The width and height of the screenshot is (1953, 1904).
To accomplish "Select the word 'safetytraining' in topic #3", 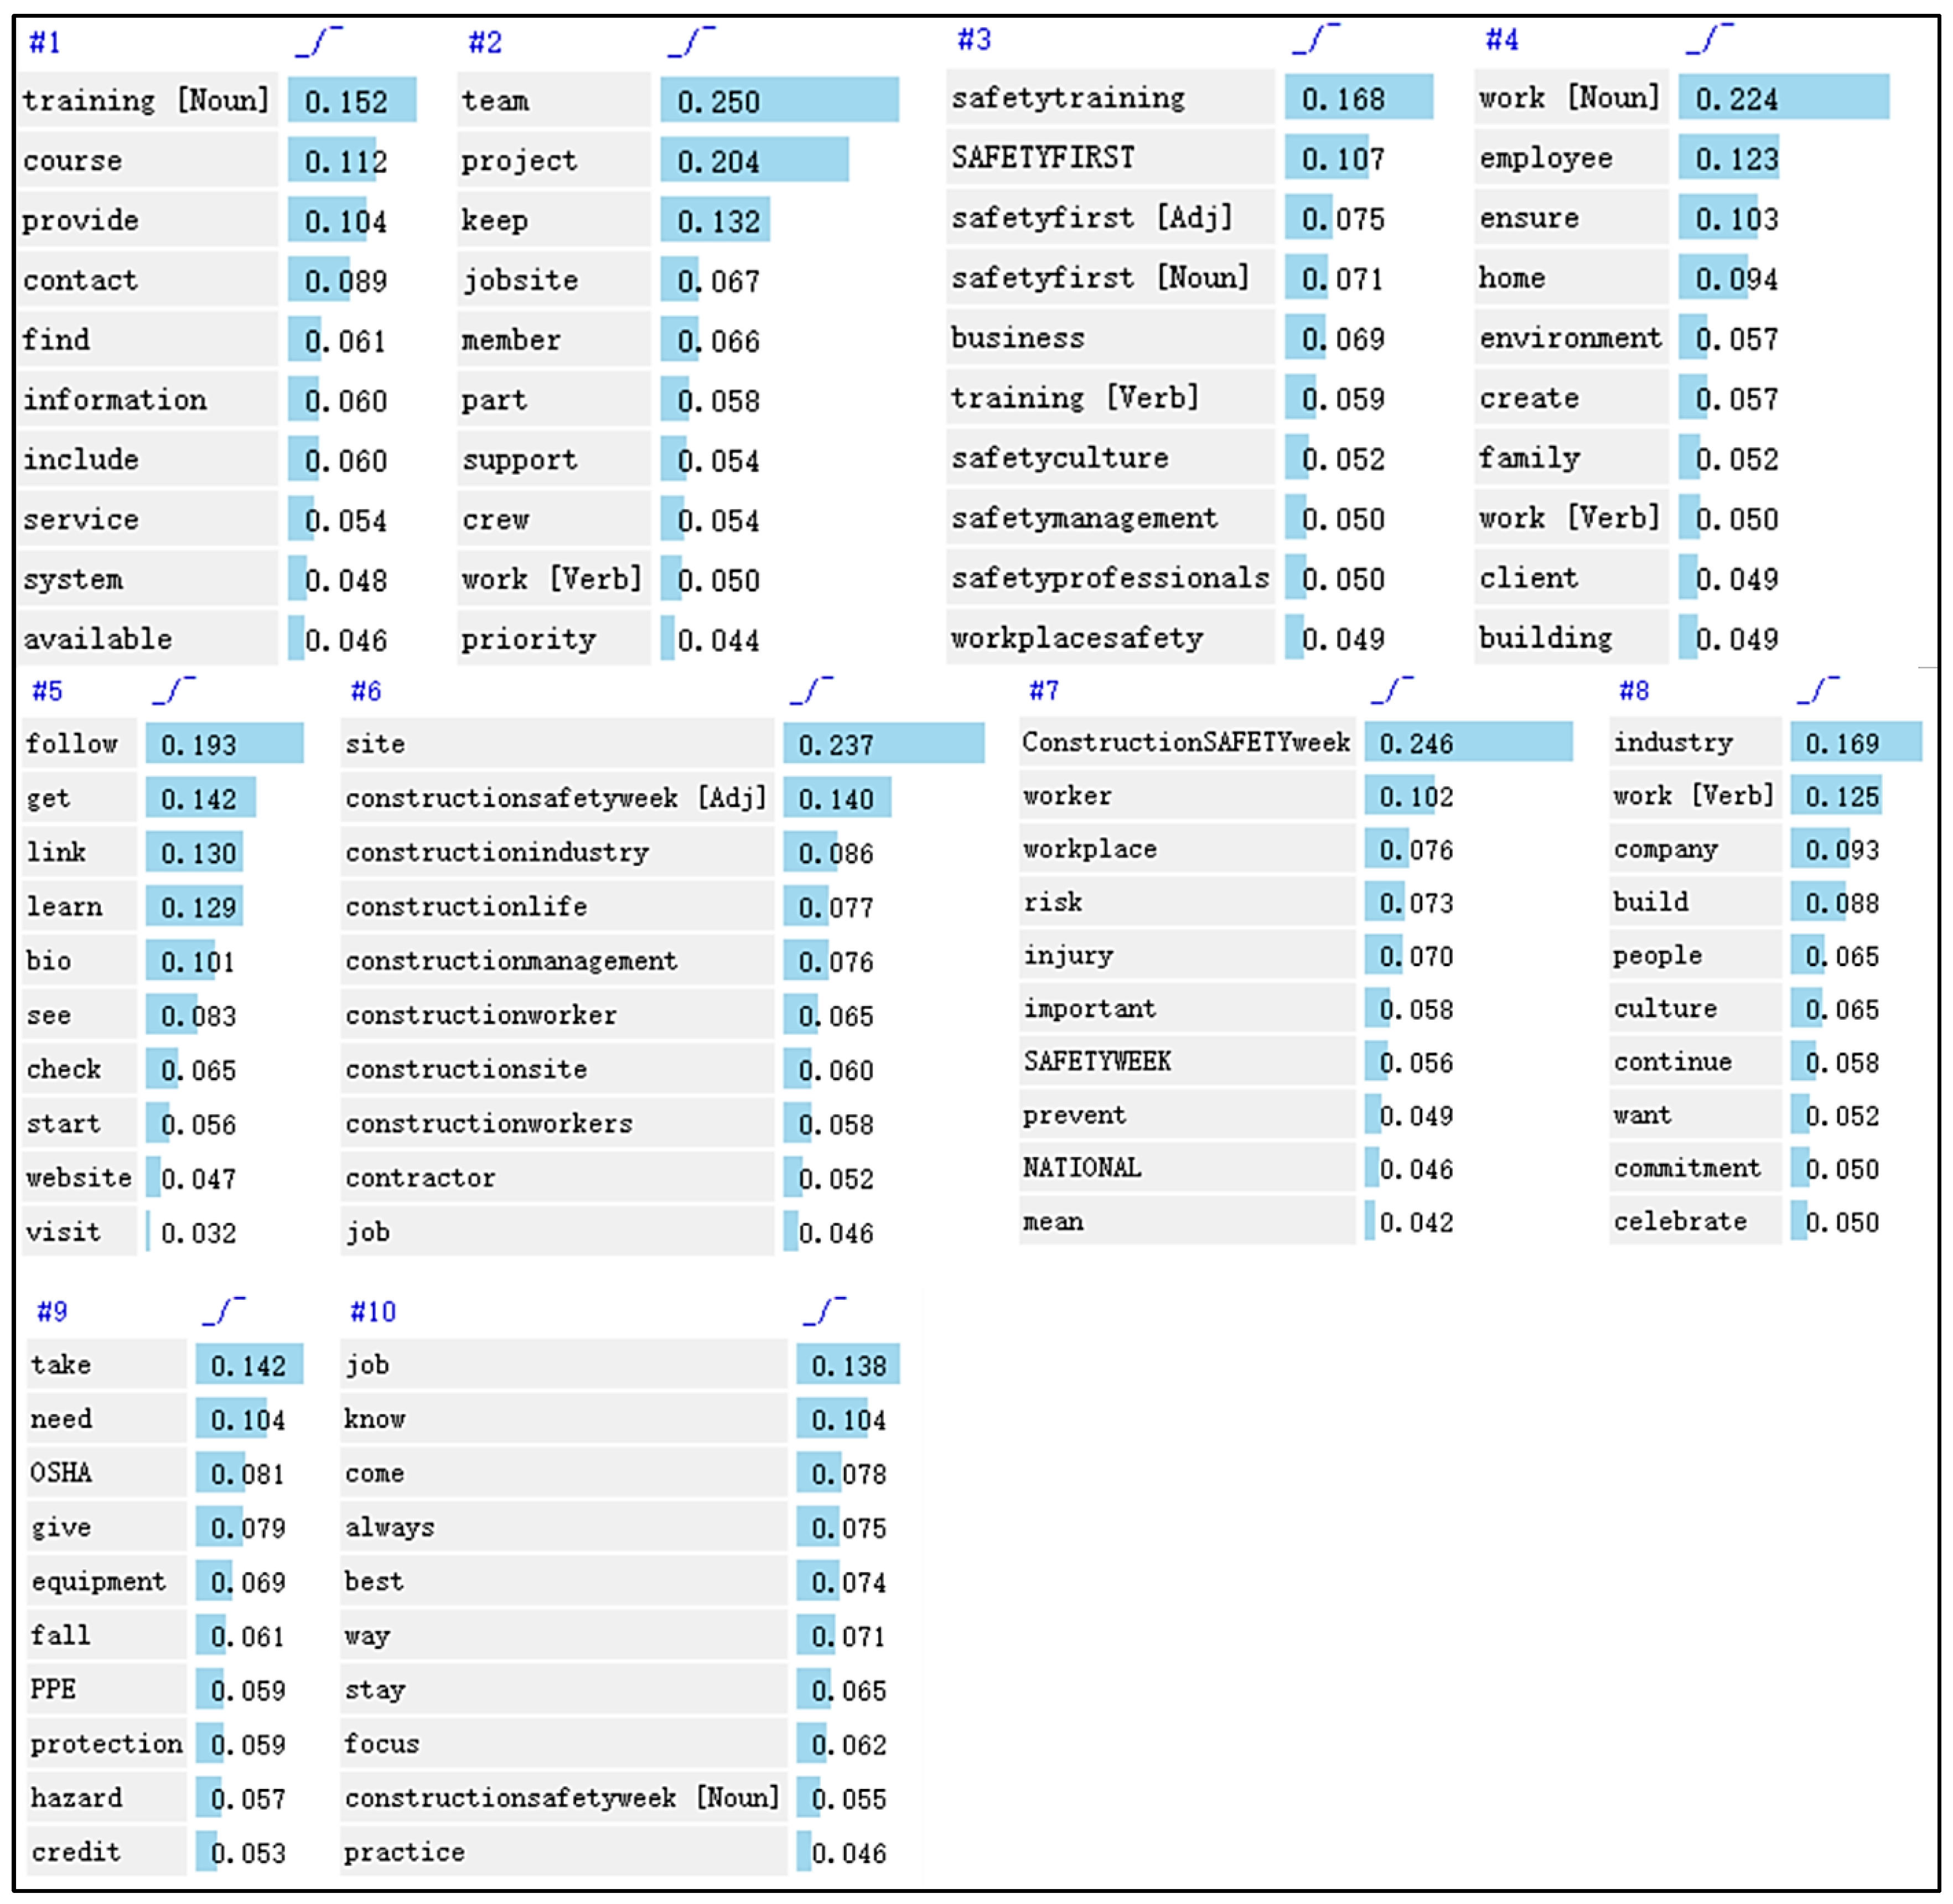I will point(1068,98).
